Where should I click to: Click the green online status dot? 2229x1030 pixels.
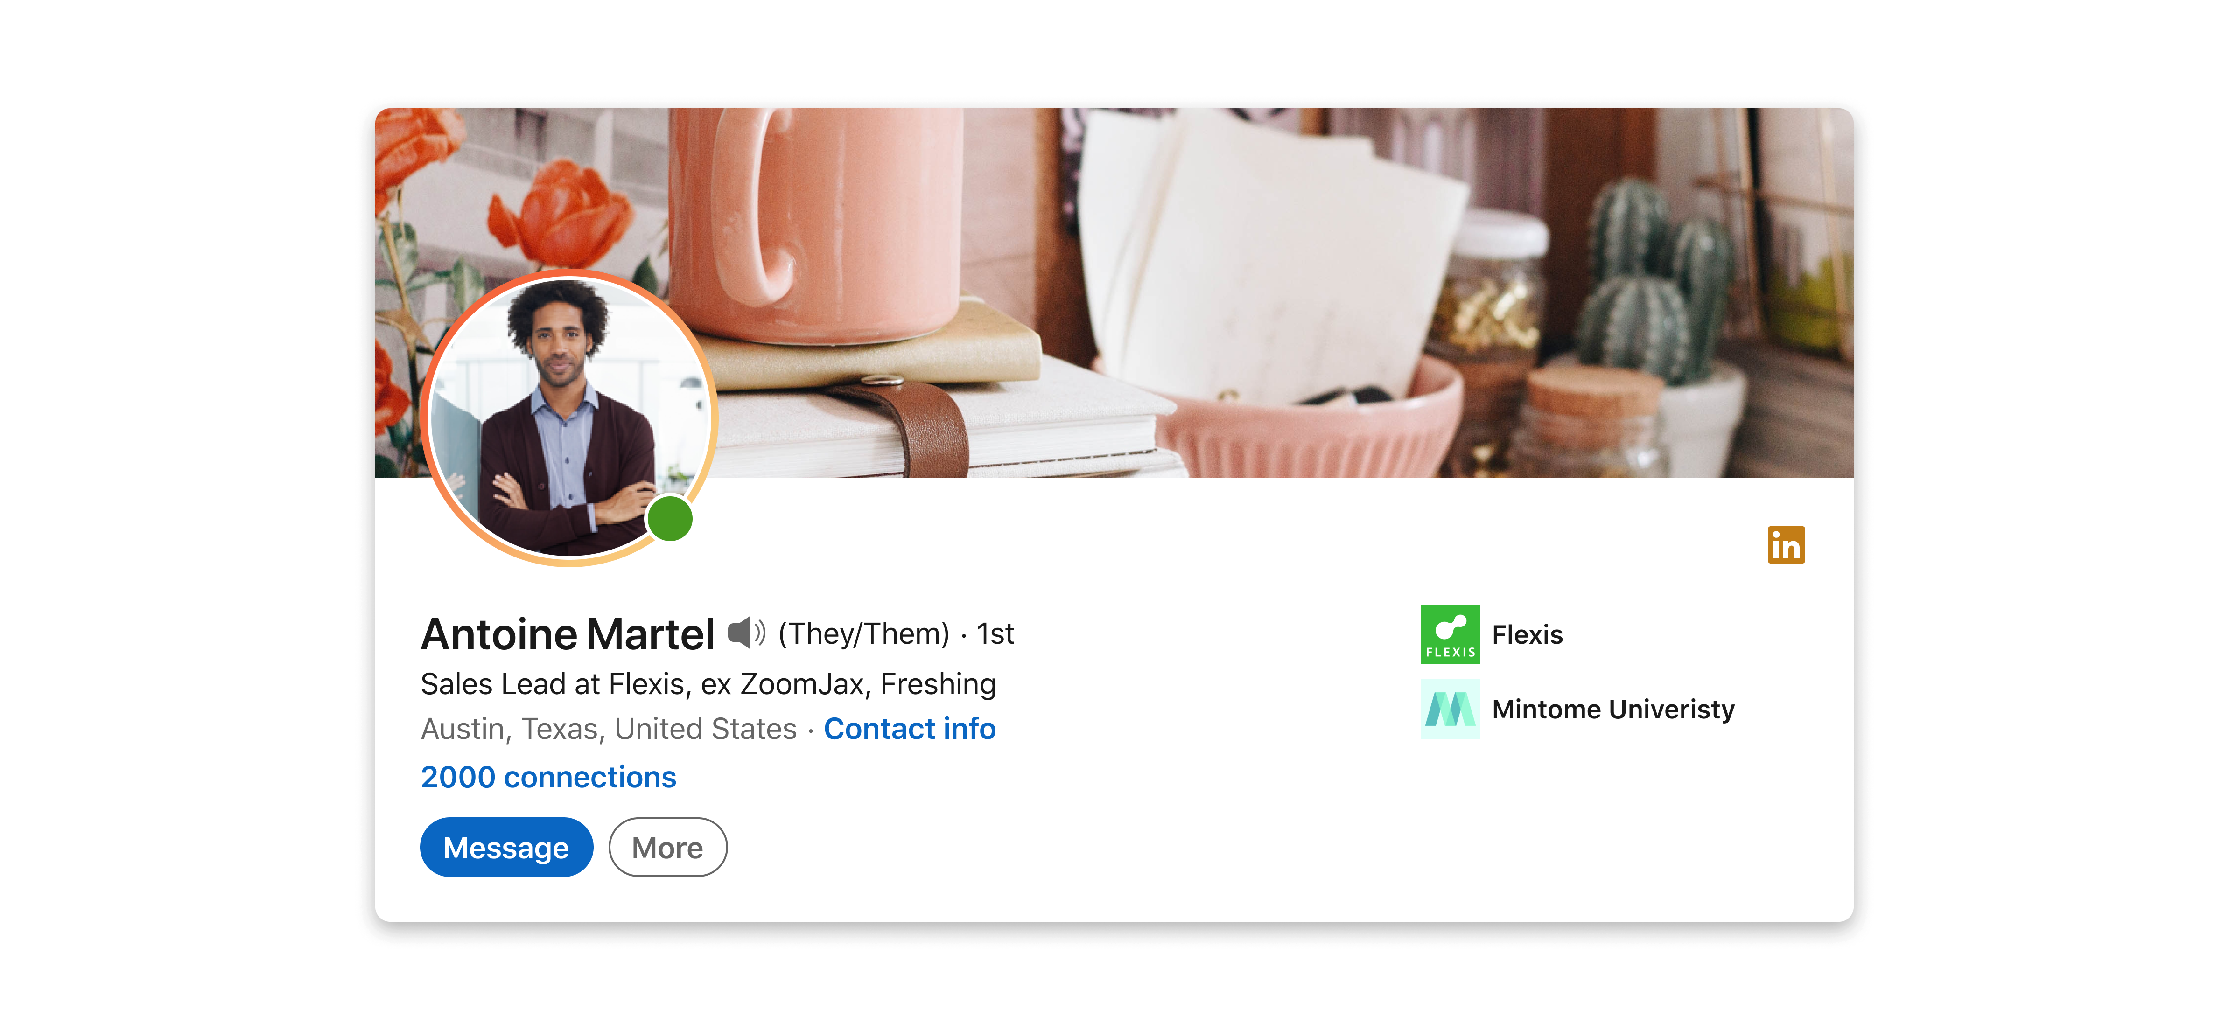click(671, 519)
